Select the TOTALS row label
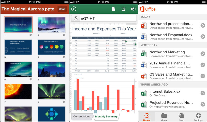 click(77, 71)
